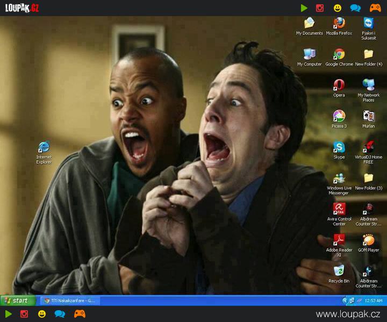Open Windows Live Messenger shortcut
The image size is (387, 322).
click(339, 184)
